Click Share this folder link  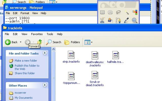coord(25,73)
